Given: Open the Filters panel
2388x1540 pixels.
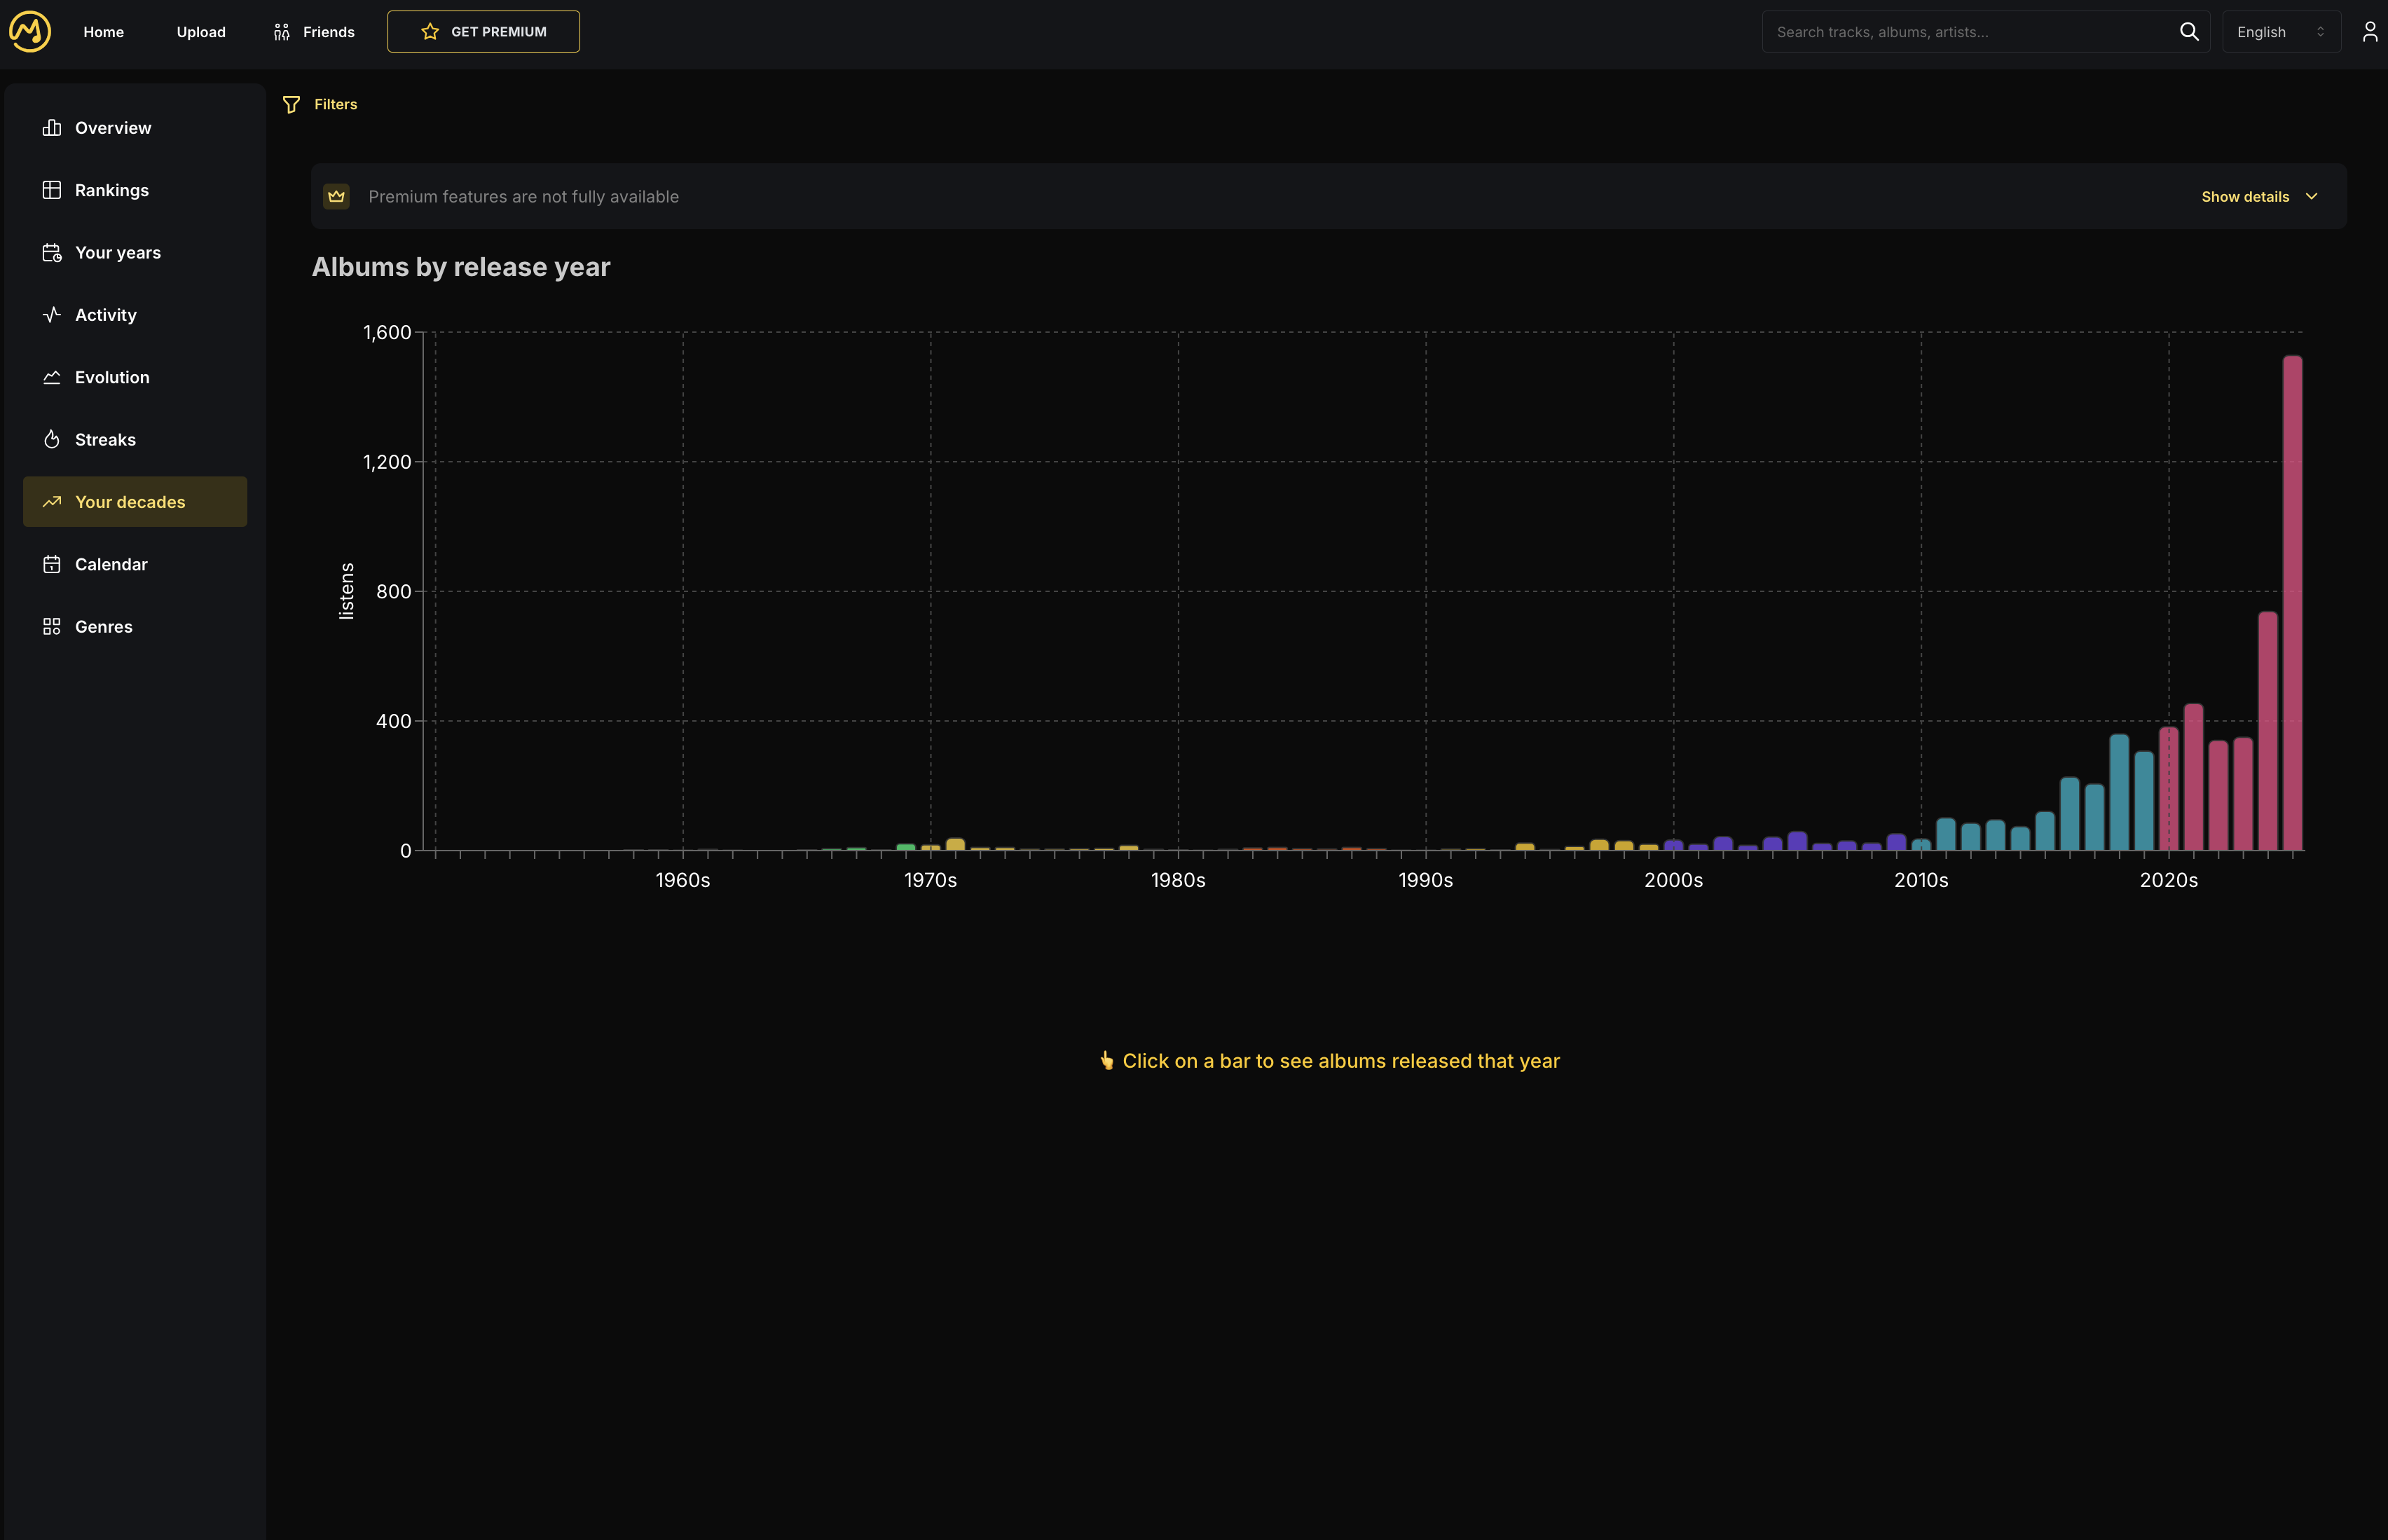Looking at the screenshot, I should (335, 104).
